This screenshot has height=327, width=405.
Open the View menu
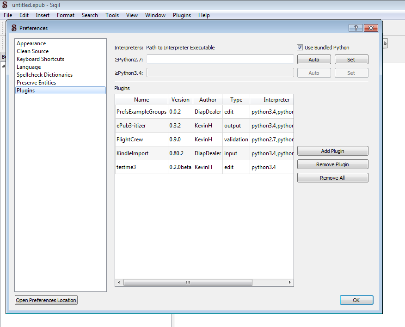pos(132,15)
